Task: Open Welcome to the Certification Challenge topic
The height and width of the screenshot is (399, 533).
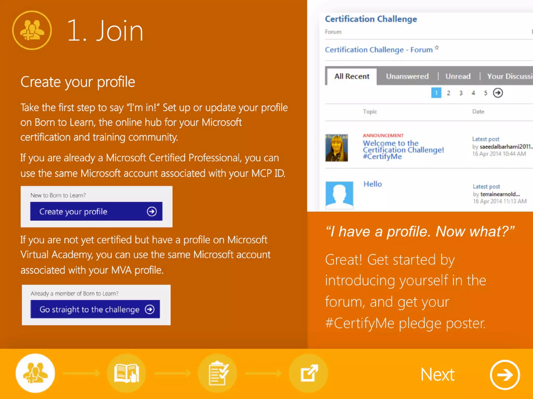Action: [x=403, y=150]
